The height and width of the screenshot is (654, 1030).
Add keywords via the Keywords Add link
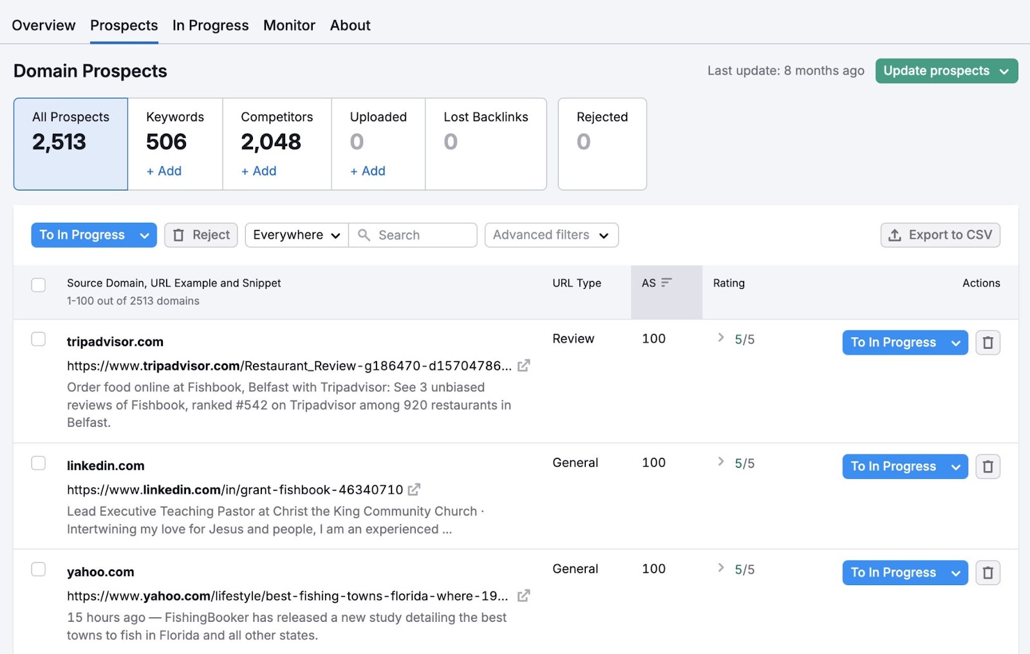tap(164, 171)
